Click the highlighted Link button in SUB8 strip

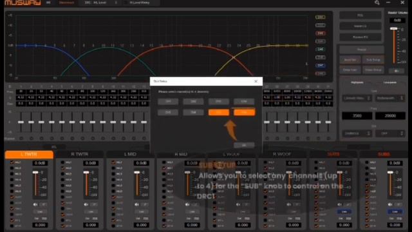[395, 212]
